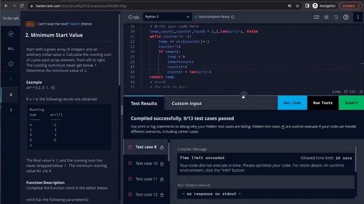
Task: Select Test case 12 in results list
Action: pos(146,194)
